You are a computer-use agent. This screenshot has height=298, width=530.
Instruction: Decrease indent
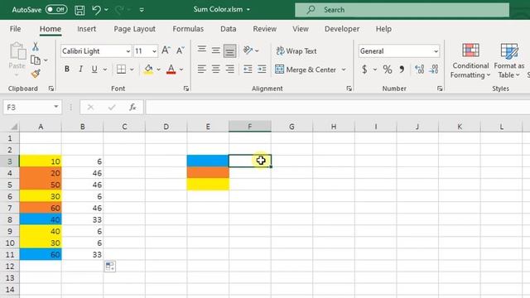click(248, 70)
